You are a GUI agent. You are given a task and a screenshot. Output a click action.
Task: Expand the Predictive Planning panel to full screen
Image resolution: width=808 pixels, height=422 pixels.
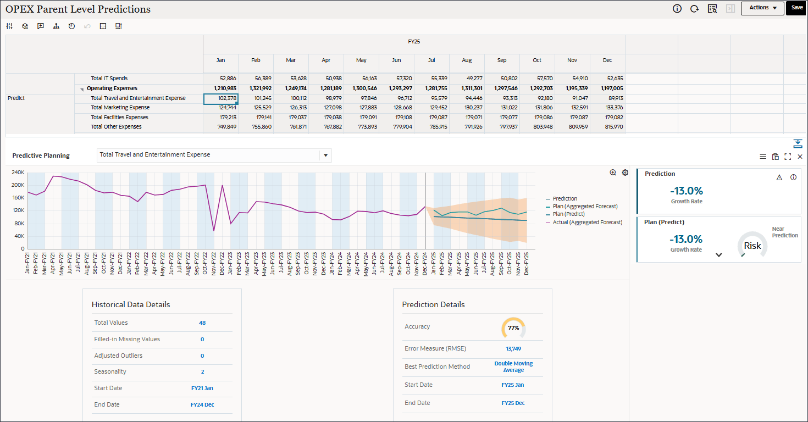pyautogui.click(x=788, y=157)
